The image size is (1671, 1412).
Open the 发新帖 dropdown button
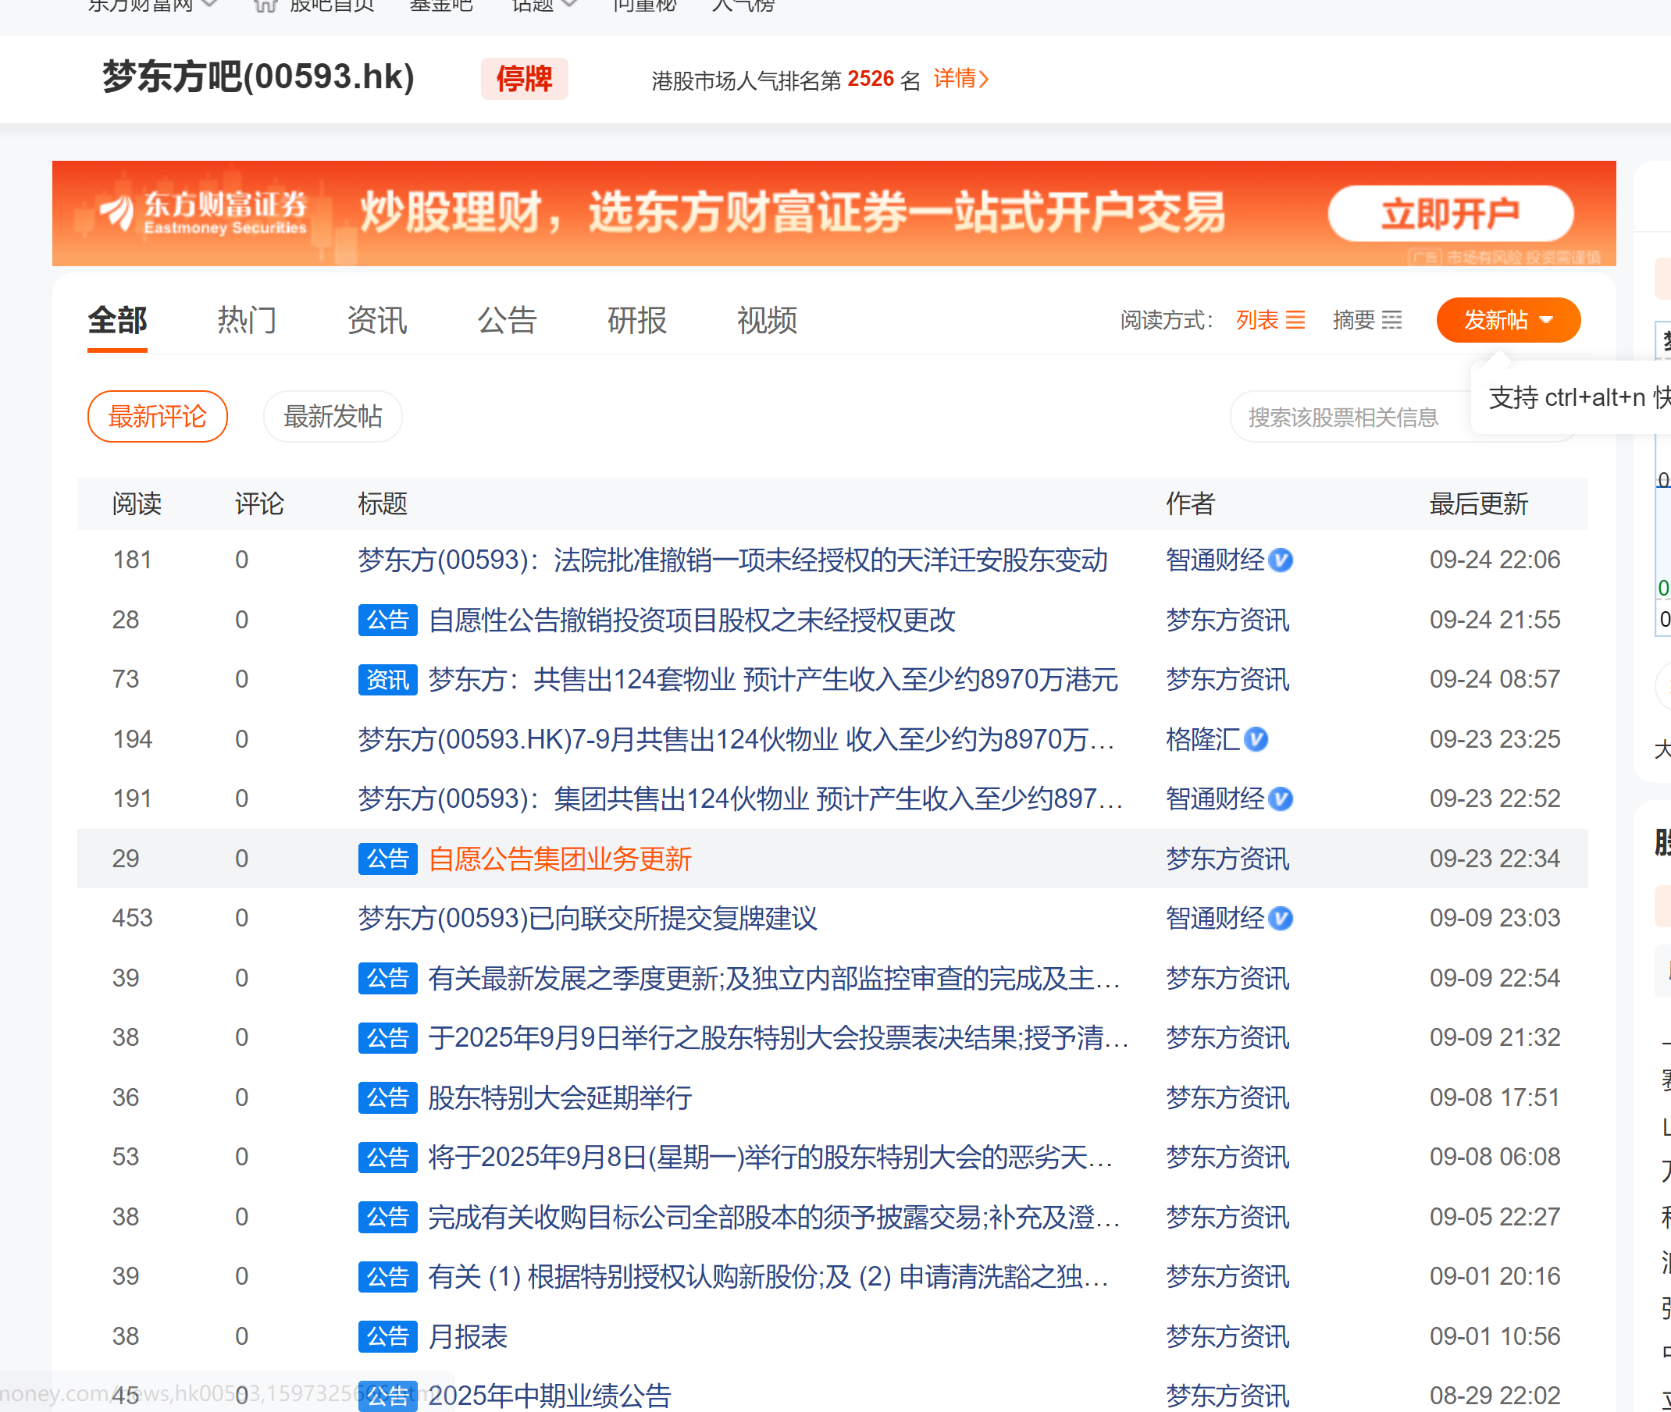click(1508, 320)
